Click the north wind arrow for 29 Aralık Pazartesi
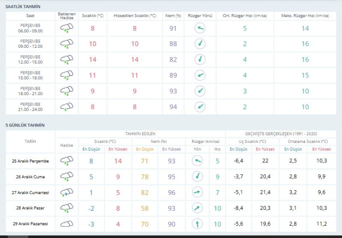 coord(197,224)
